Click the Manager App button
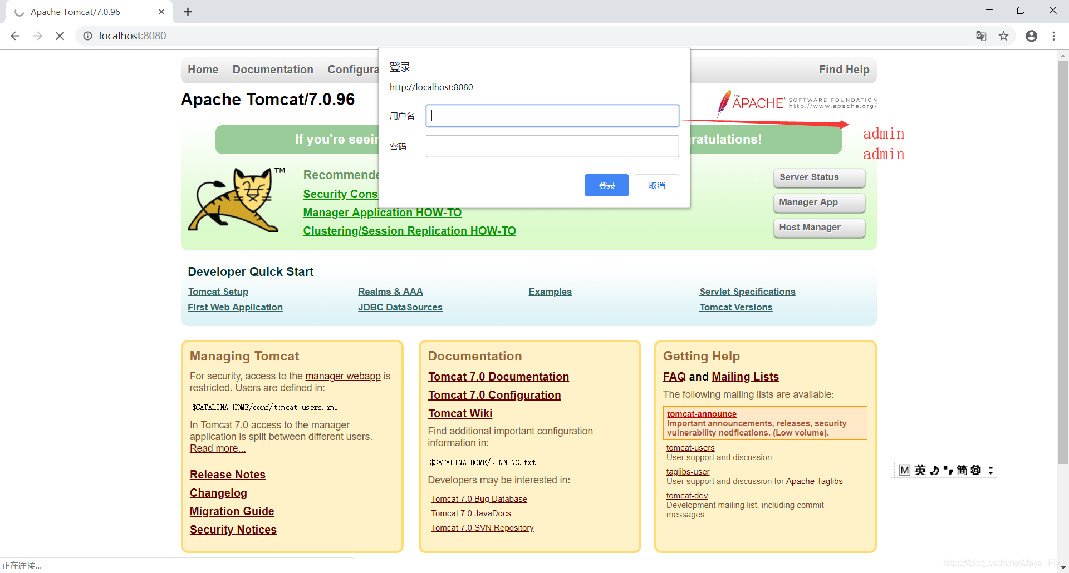The image size is (1069, 573). coord(819,202)
